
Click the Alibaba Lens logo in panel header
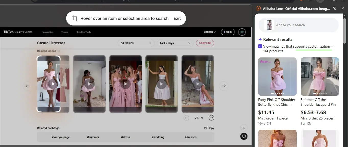(259, 8)
